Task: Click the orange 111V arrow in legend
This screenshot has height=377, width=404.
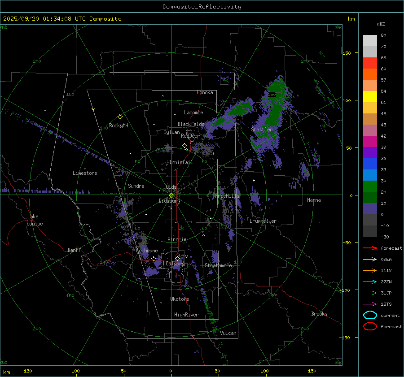Action: tap(370, 270)
